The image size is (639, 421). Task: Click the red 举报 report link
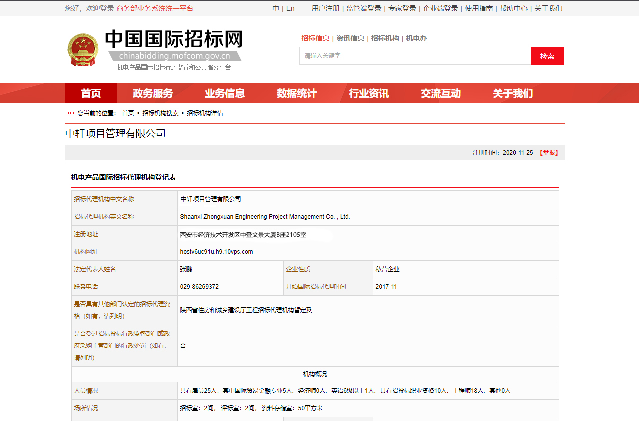(548, 153)
